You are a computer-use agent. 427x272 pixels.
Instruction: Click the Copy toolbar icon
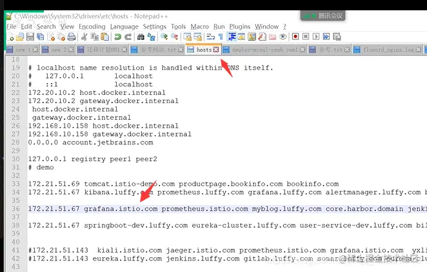tap(95, 37)
